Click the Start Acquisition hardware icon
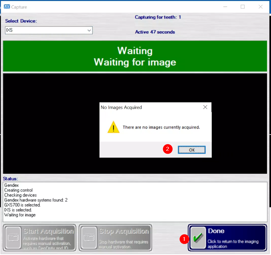The width and height of the screenshot is (271, 255). pos(13,238)
